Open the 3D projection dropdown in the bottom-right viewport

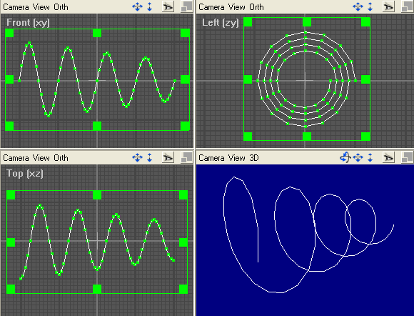click(254, 158)
